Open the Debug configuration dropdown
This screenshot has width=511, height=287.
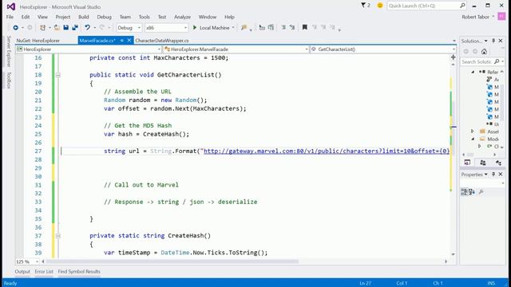pyautogui.click(x=139, y=28)
